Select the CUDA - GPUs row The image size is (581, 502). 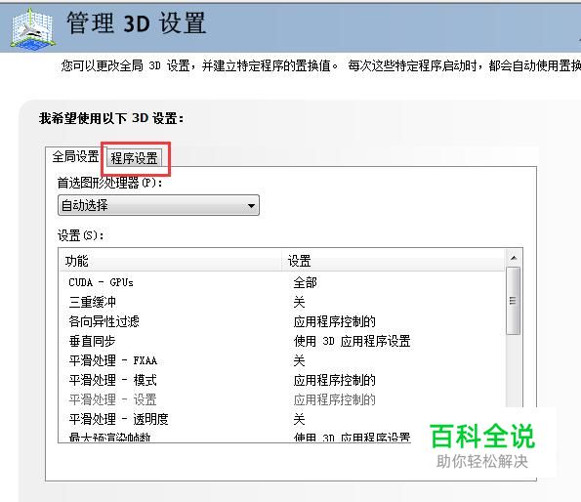tap(282, 282)
